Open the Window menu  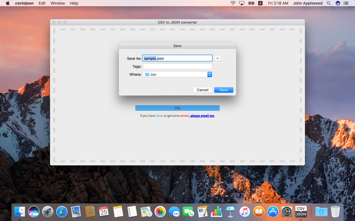click(x=58, y=3)
